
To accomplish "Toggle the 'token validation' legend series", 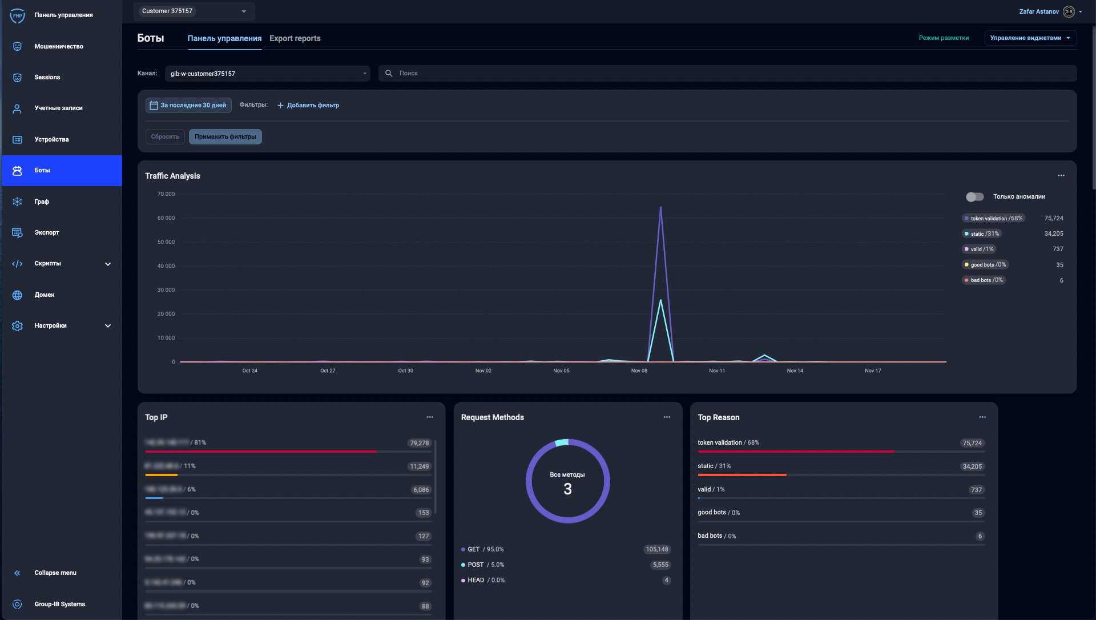I will [993, 219].
